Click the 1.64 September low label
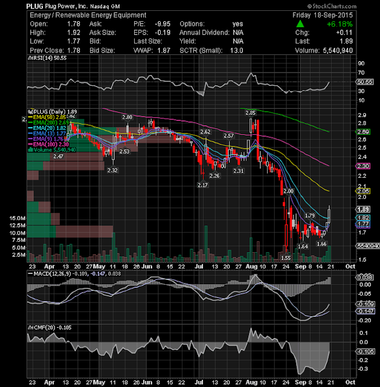The height and width of the screenshot is (387, 380). point(303,246)
